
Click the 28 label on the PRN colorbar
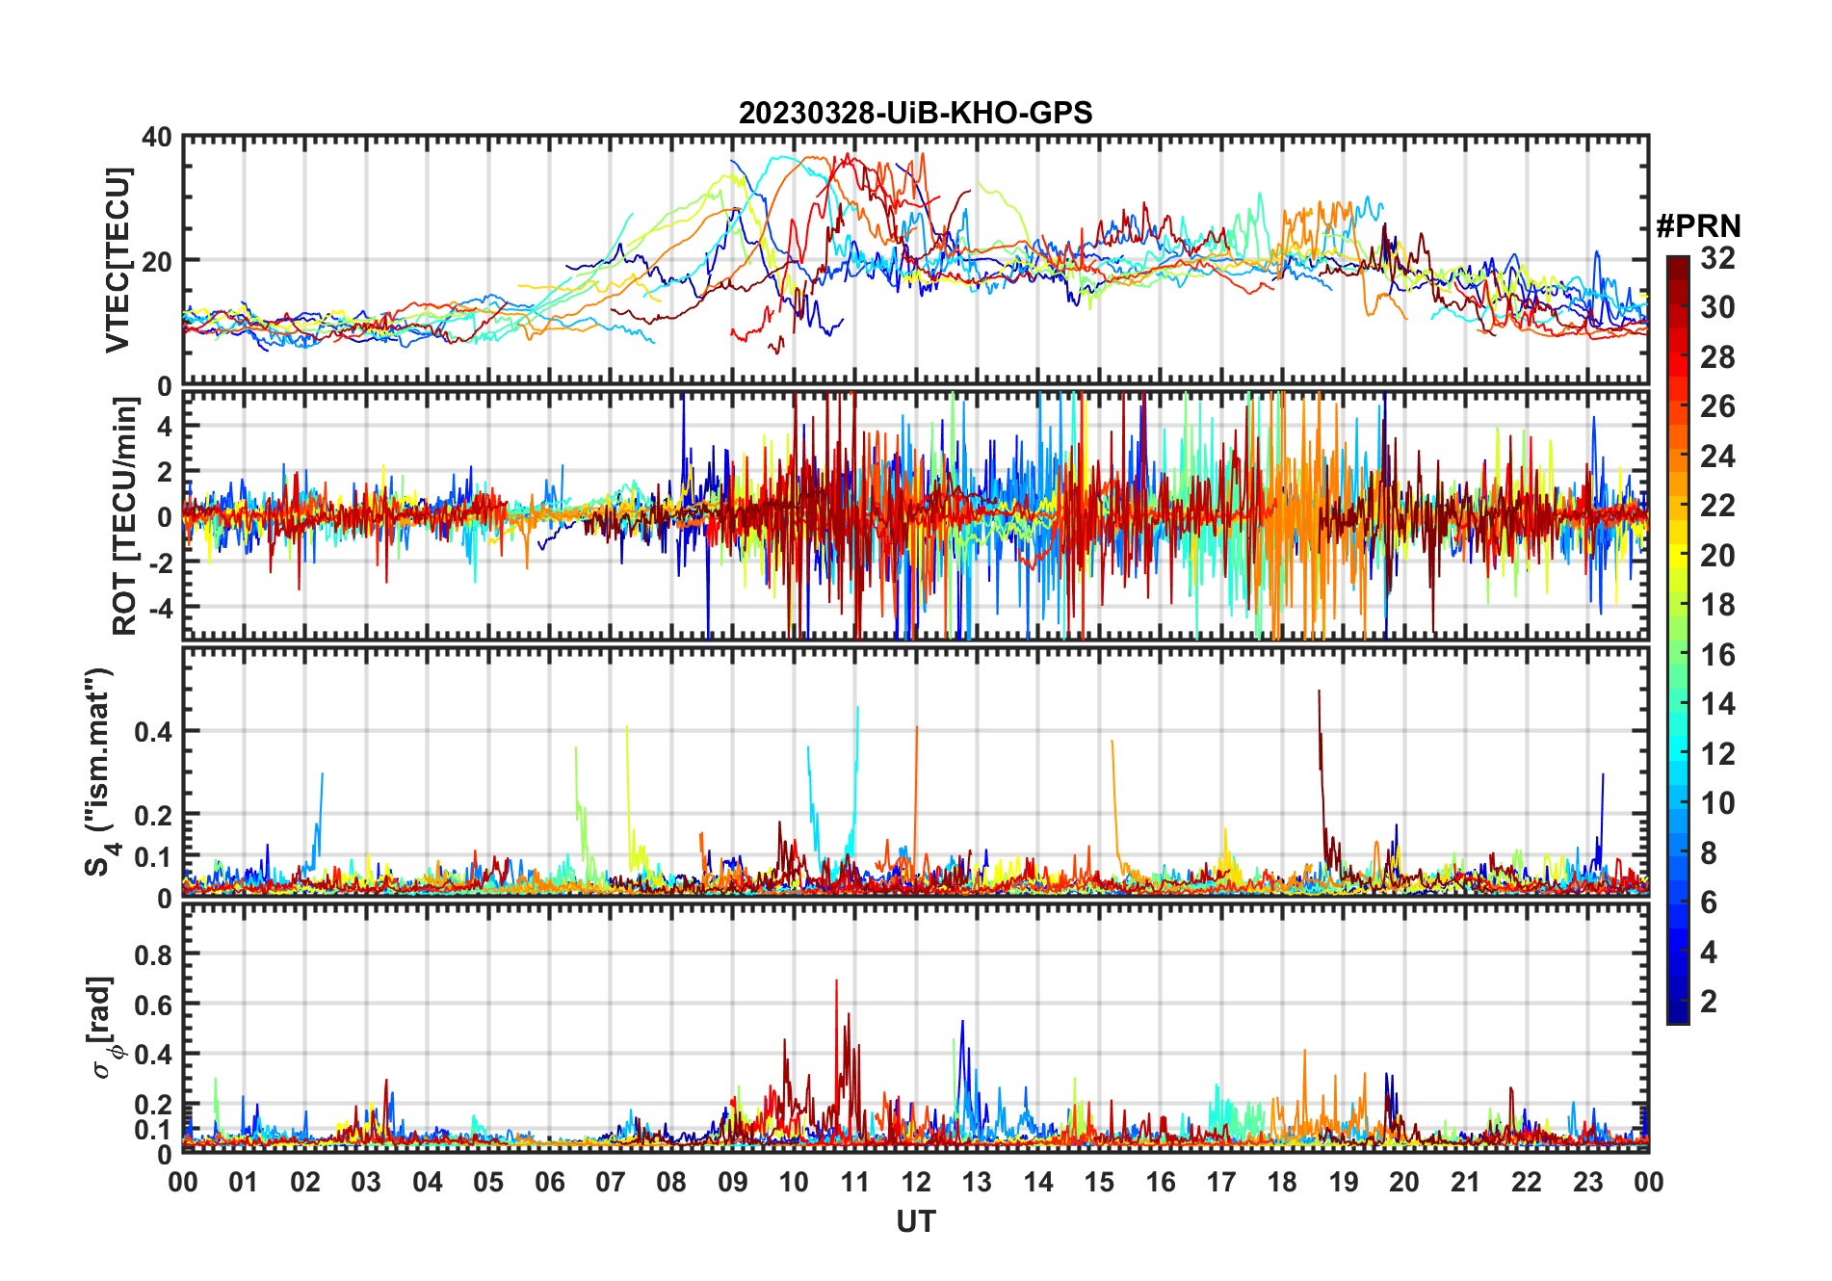click(1717, 357)
